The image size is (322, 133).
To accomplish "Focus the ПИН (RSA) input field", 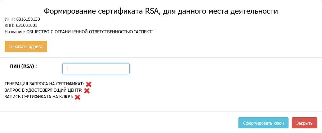I will pos(96,68).
